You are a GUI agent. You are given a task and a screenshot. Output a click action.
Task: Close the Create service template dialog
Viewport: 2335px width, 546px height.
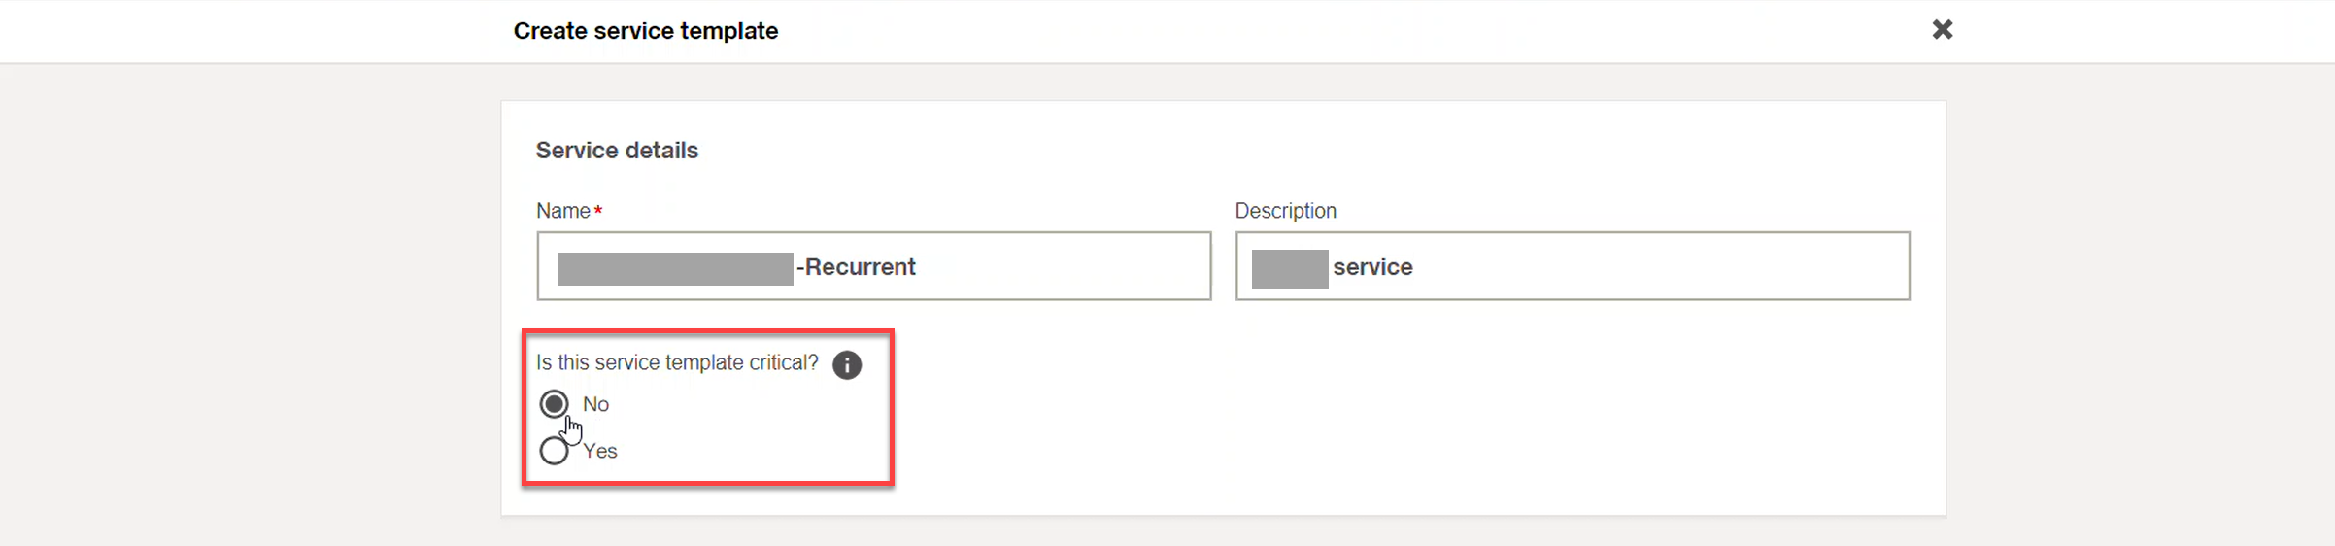click(x=1942, y=30)
